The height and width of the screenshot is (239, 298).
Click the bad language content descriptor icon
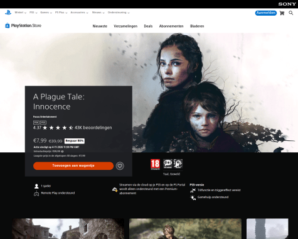point(168,164)
